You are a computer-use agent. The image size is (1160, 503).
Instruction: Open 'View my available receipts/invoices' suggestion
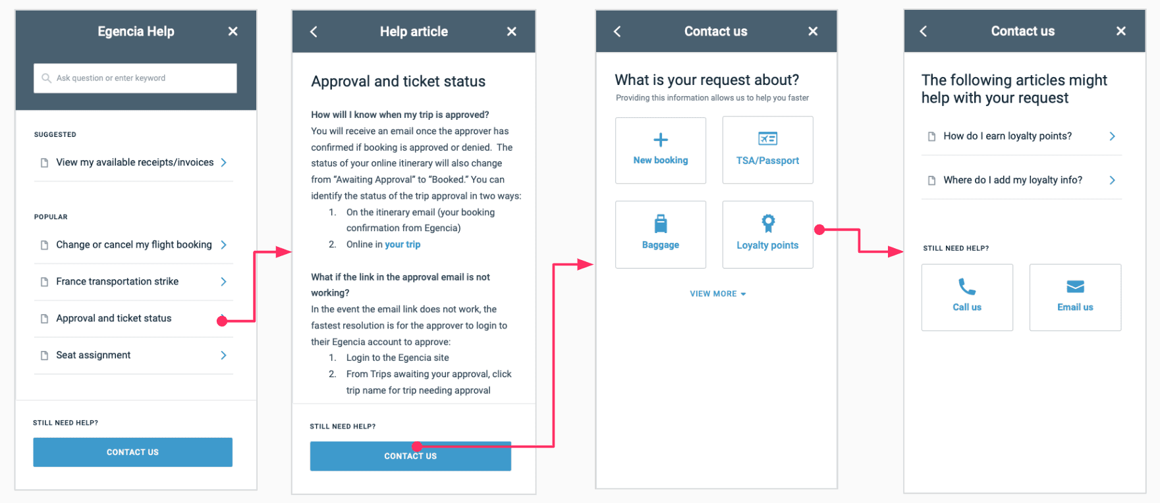tap(134, 163)
